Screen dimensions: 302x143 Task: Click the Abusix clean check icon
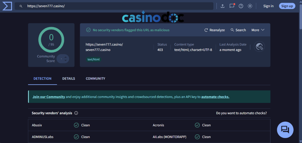[x=76, y=125]
